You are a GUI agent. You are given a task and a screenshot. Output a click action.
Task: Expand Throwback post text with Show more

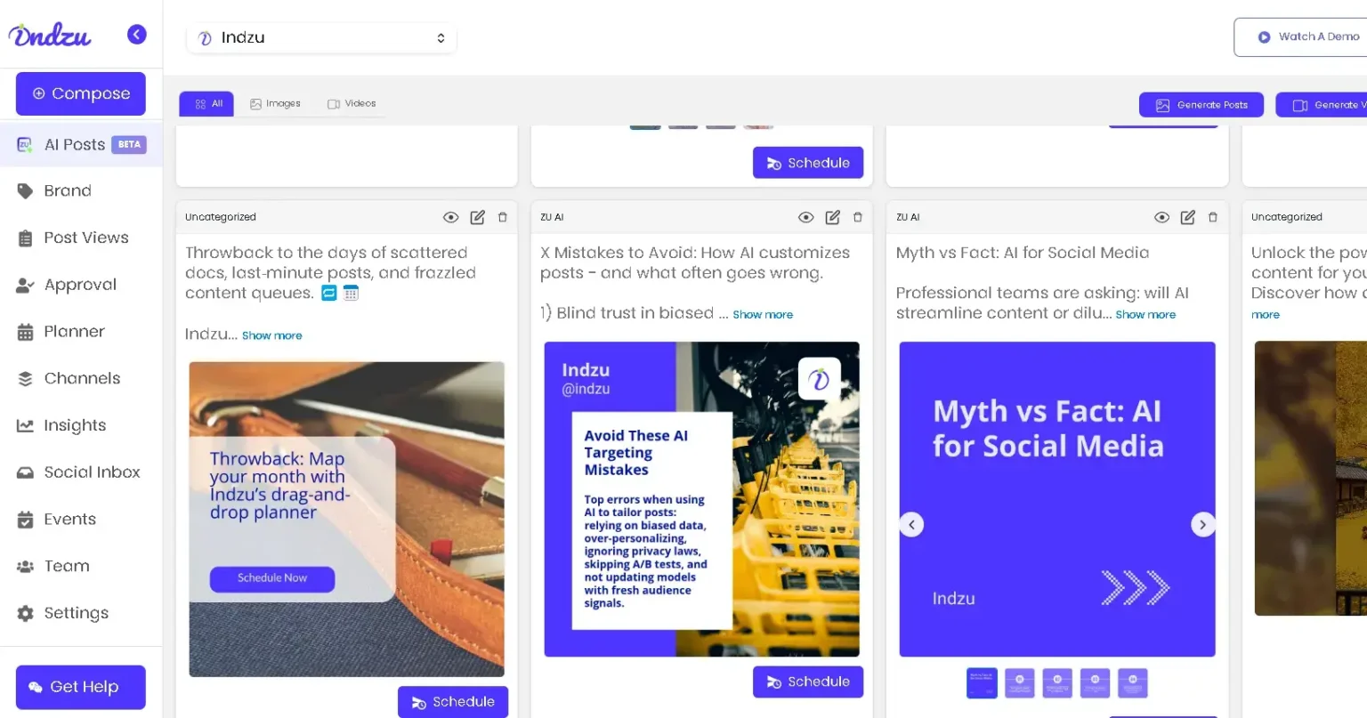tap(271, 335)
